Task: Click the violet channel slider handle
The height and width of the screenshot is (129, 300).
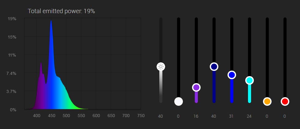Action: pyautogui.click(x=196, y=87)
